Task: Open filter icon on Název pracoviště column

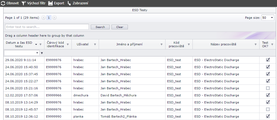Action: click(255, 44)
